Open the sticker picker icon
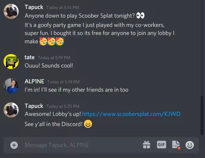The height and width of the screenshot is (158, 205). tap(176, 145)
